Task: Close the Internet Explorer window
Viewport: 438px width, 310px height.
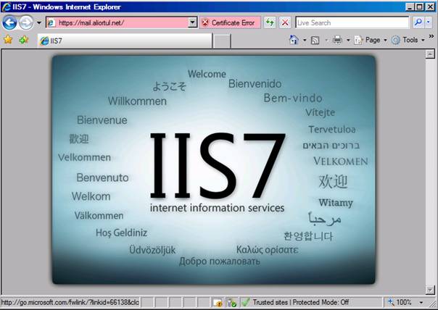Action: pyautogui.click(x=431, y=7)
